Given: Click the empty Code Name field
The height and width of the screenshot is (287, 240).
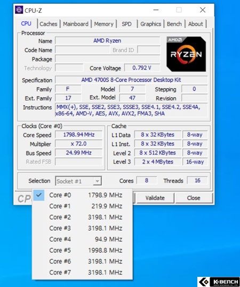Looking at the screenshot, I should (x=82, y=50).
